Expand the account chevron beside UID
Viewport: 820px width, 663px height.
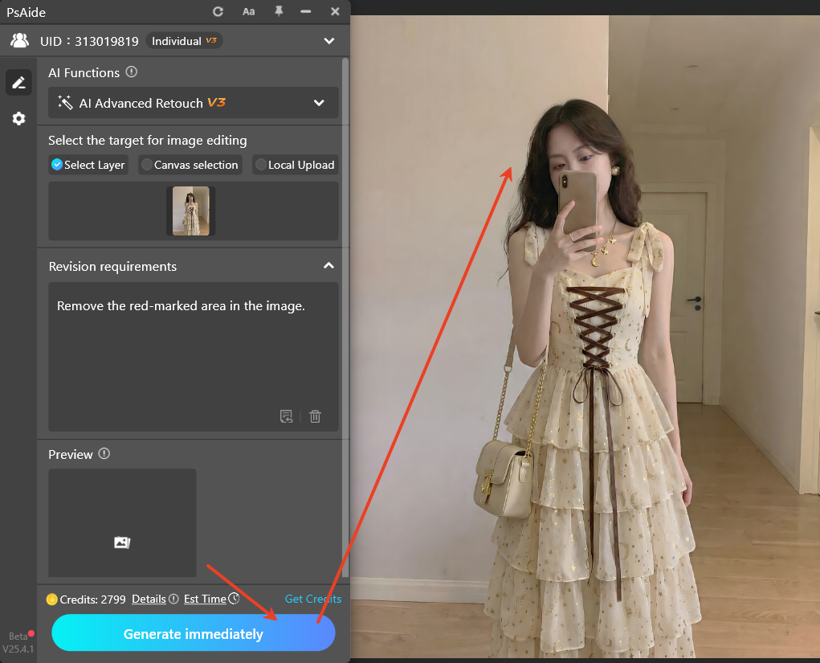[x=328, y=40]
